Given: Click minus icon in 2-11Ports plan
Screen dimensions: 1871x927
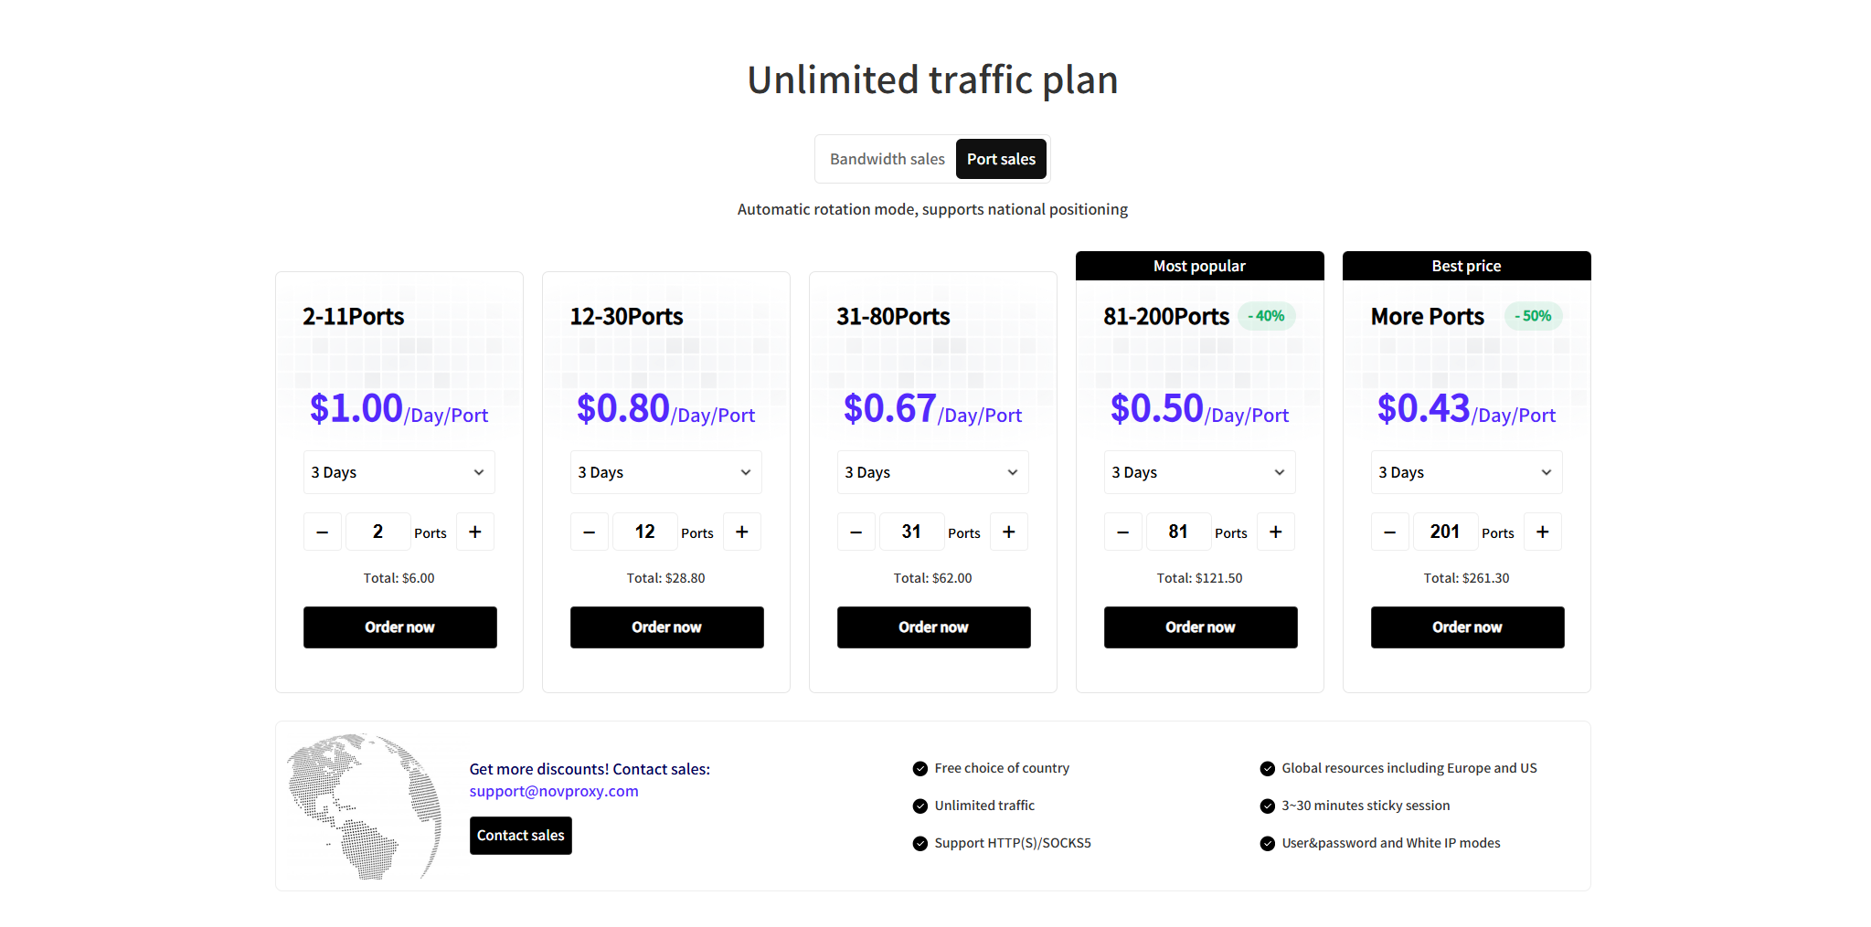Looking at the screenshot, I should click(x=323, y=532).
